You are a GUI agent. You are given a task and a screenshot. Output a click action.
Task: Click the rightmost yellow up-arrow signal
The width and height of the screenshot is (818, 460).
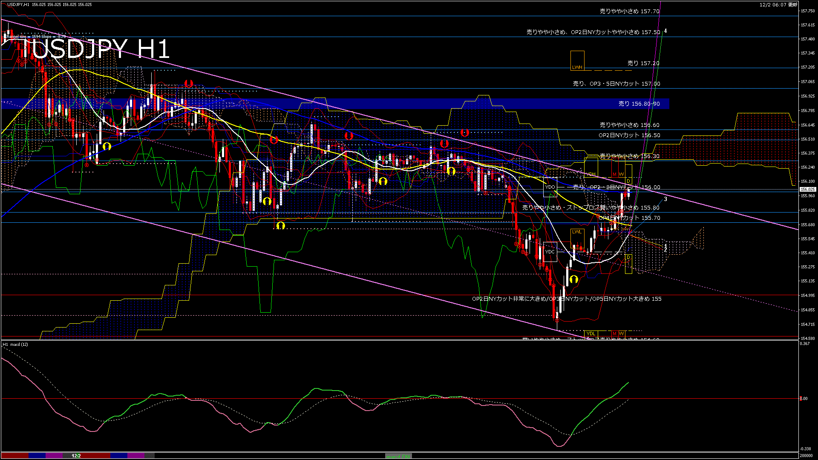tap(573, 279)
